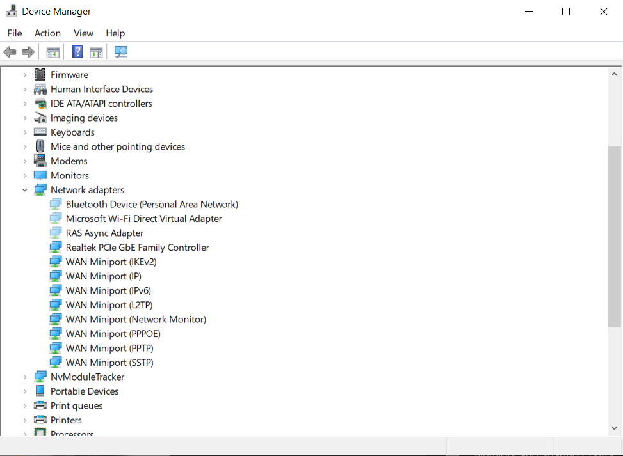Expand the Printers node
This screenshot has height=456, width=623.
[x=25, y=420]
